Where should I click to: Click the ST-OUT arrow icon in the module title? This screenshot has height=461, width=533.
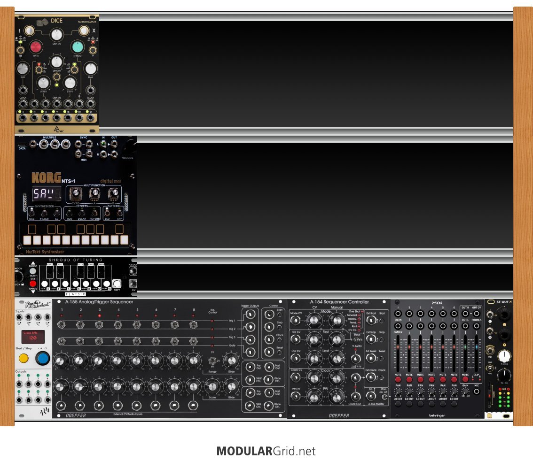510,301
